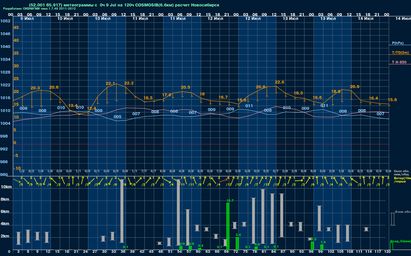The height and width of the screenshot is (256, 411).
Task: Click the 2.2 precipitation value
Action: [314, 239]
